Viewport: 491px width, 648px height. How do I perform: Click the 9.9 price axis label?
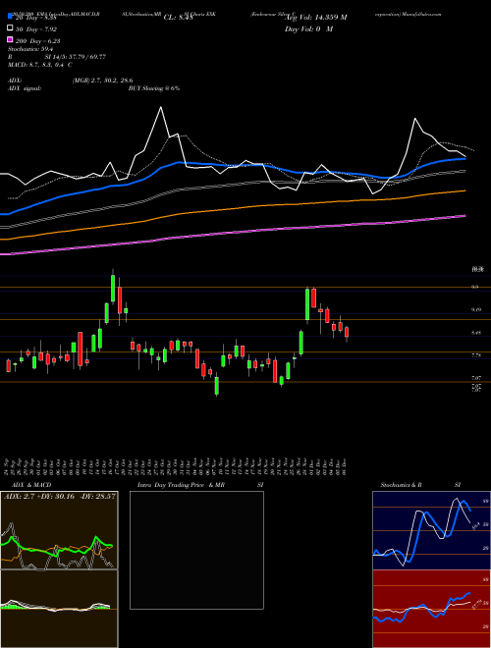tap(475, 287)
